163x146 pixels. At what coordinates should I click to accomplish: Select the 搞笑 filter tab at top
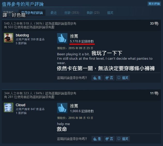110,13
